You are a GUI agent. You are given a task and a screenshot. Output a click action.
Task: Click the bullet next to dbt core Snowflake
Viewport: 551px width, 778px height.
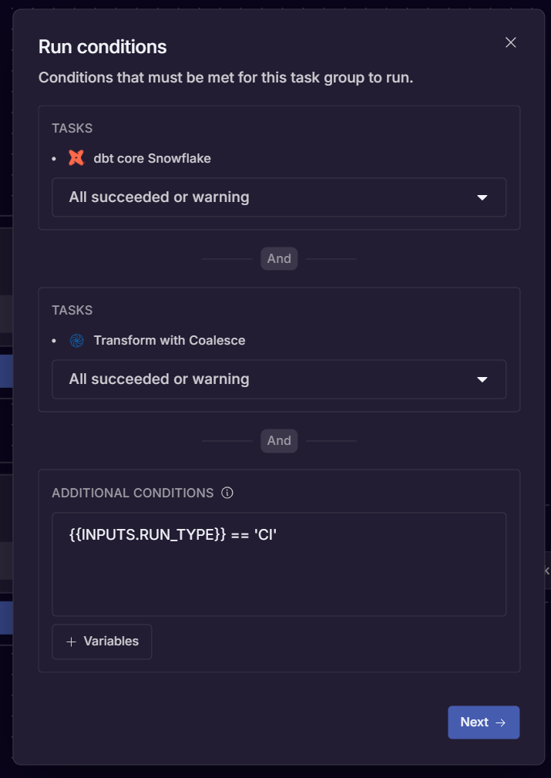[x=53, y=160]
